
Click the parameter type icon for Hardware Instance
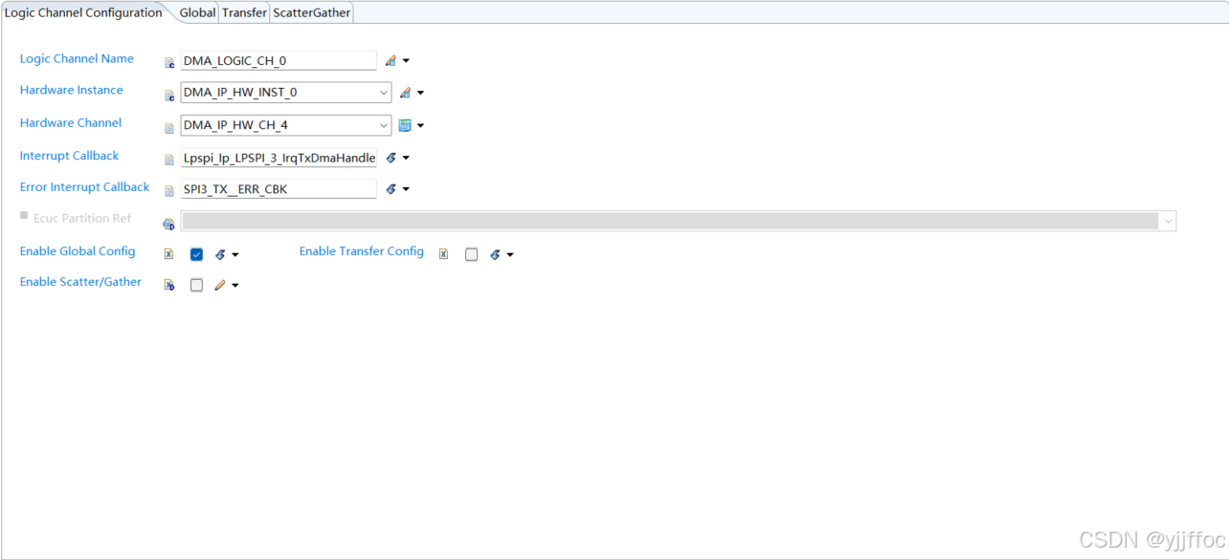coord(169,96)
